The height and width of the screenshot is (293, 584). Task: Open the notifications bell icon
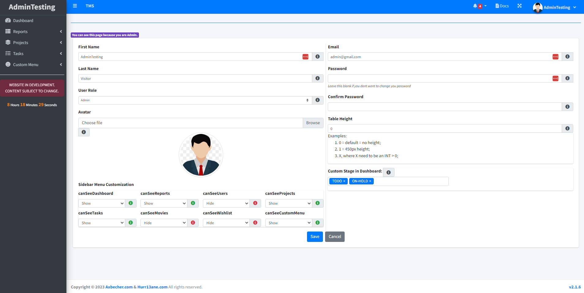point(475,6)
